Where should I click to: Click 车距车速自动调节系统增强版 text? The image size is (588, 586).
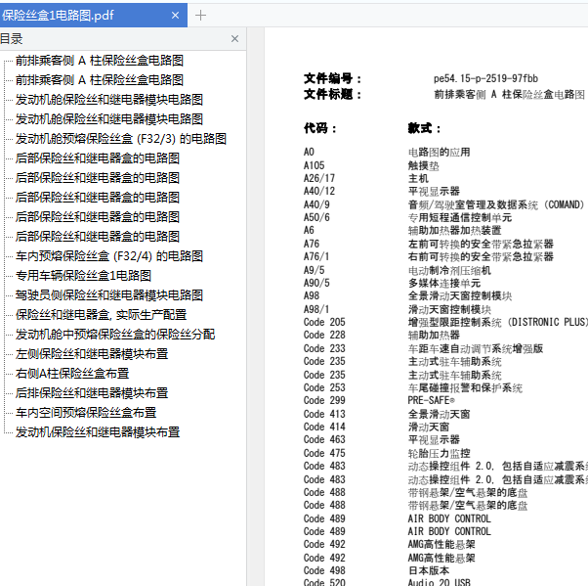pyautogui.click(x=476, y=349)
